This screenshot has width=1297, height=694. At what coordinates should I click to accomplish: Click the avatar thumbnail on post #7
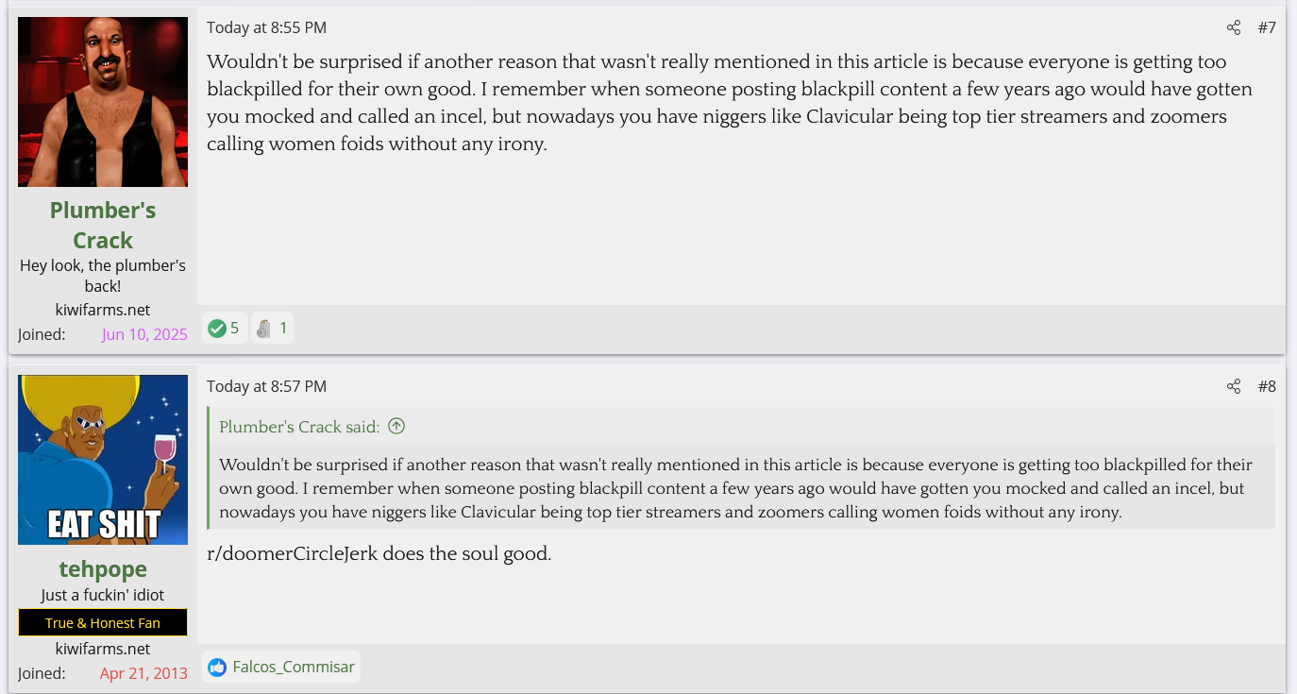click(x=103, y=102)
